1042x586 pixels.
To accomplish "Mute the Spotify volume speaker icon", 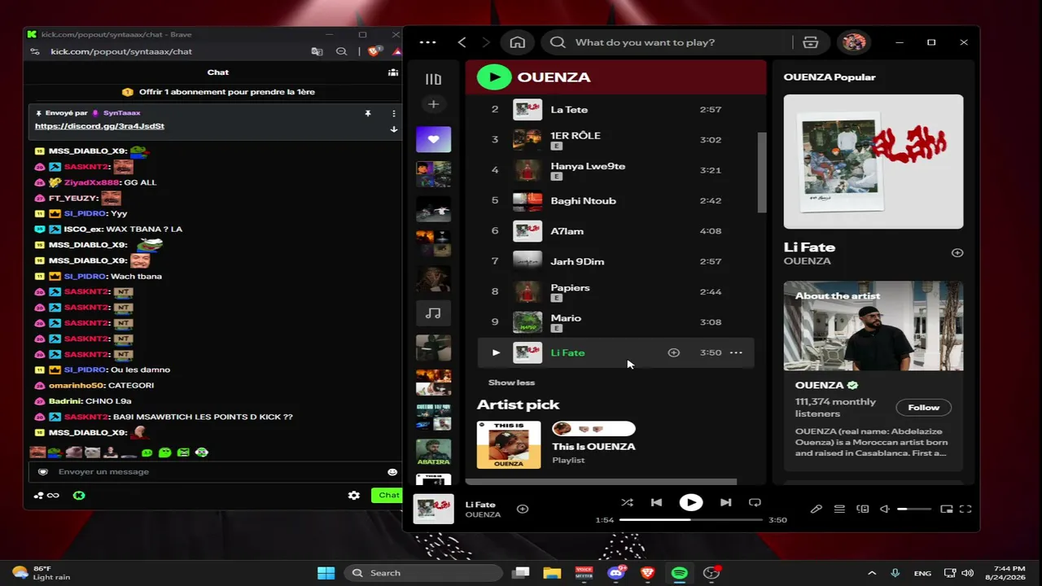I will (x=886, y=509).
